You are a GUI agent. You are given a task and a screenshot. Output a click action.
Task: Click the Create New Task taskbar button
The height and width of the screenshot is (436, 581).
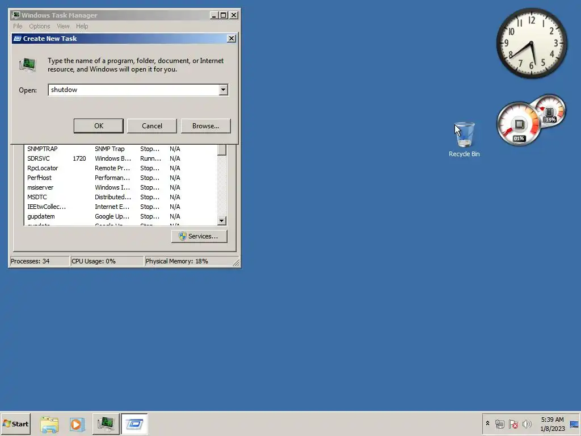click(134, 424)
